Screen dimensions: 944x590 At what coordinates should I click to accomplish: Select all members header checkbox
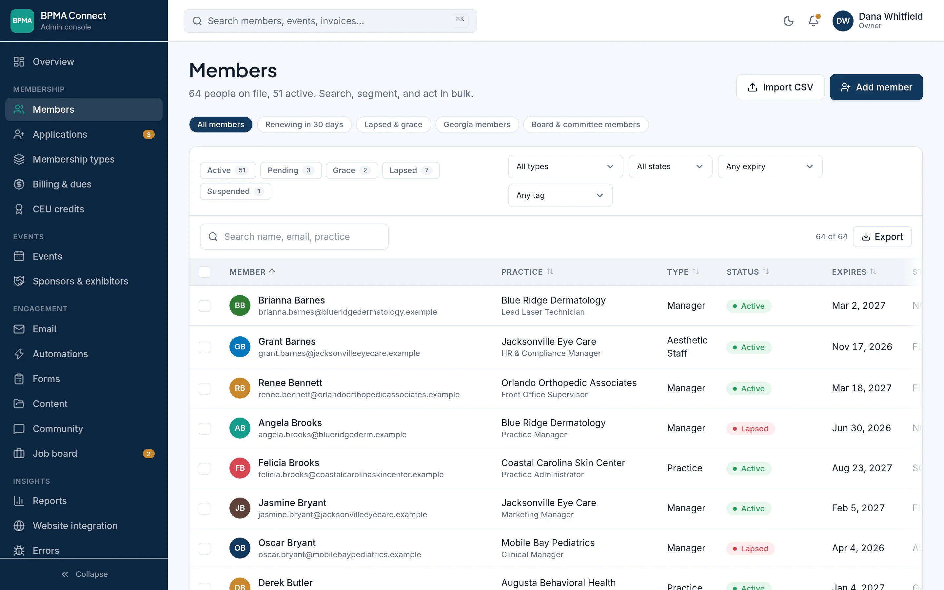[205, 272]
